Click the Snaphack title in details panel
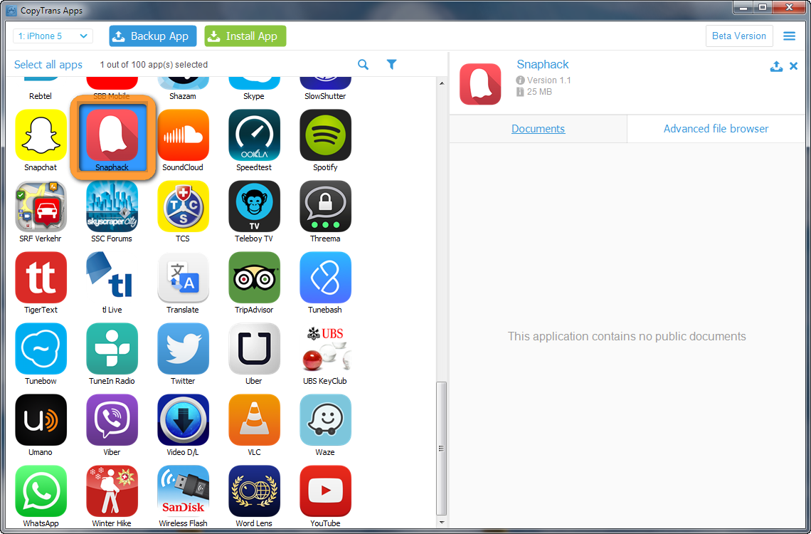This screenshot has height=534, width=811. [543, 64]
